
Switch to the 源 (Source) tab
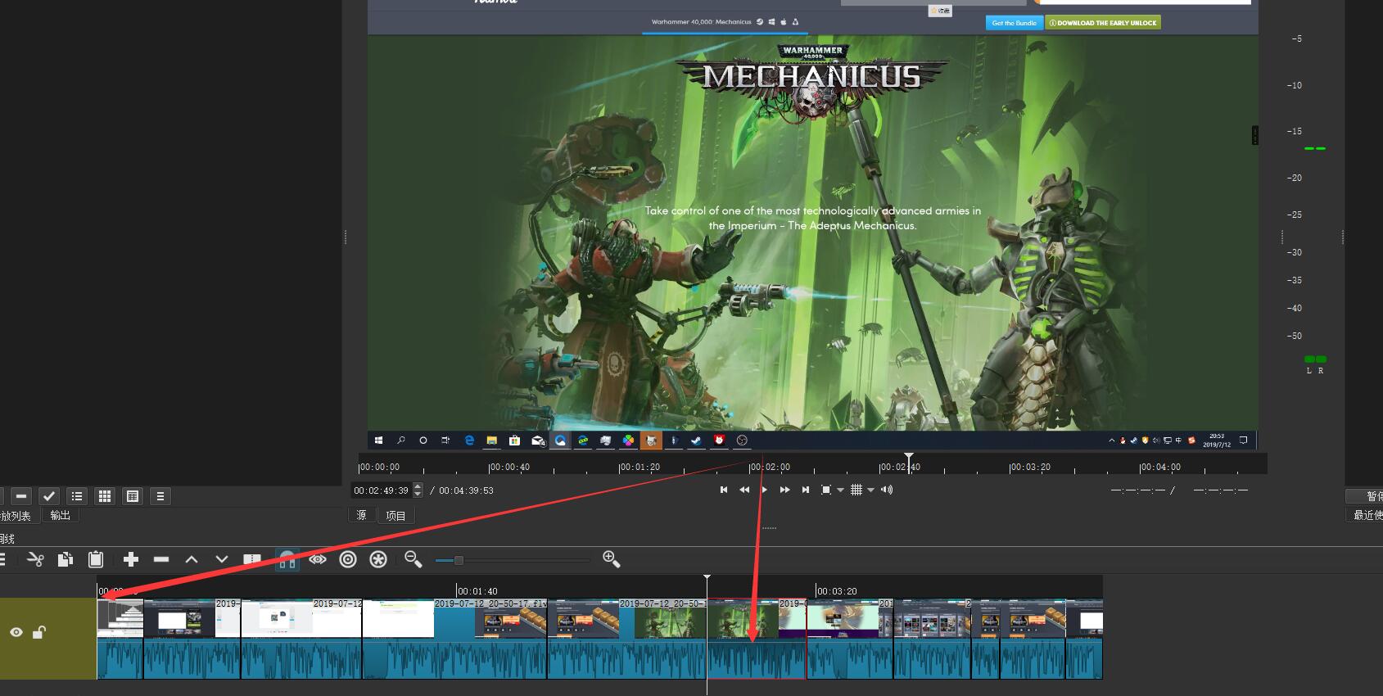(362, 515)
